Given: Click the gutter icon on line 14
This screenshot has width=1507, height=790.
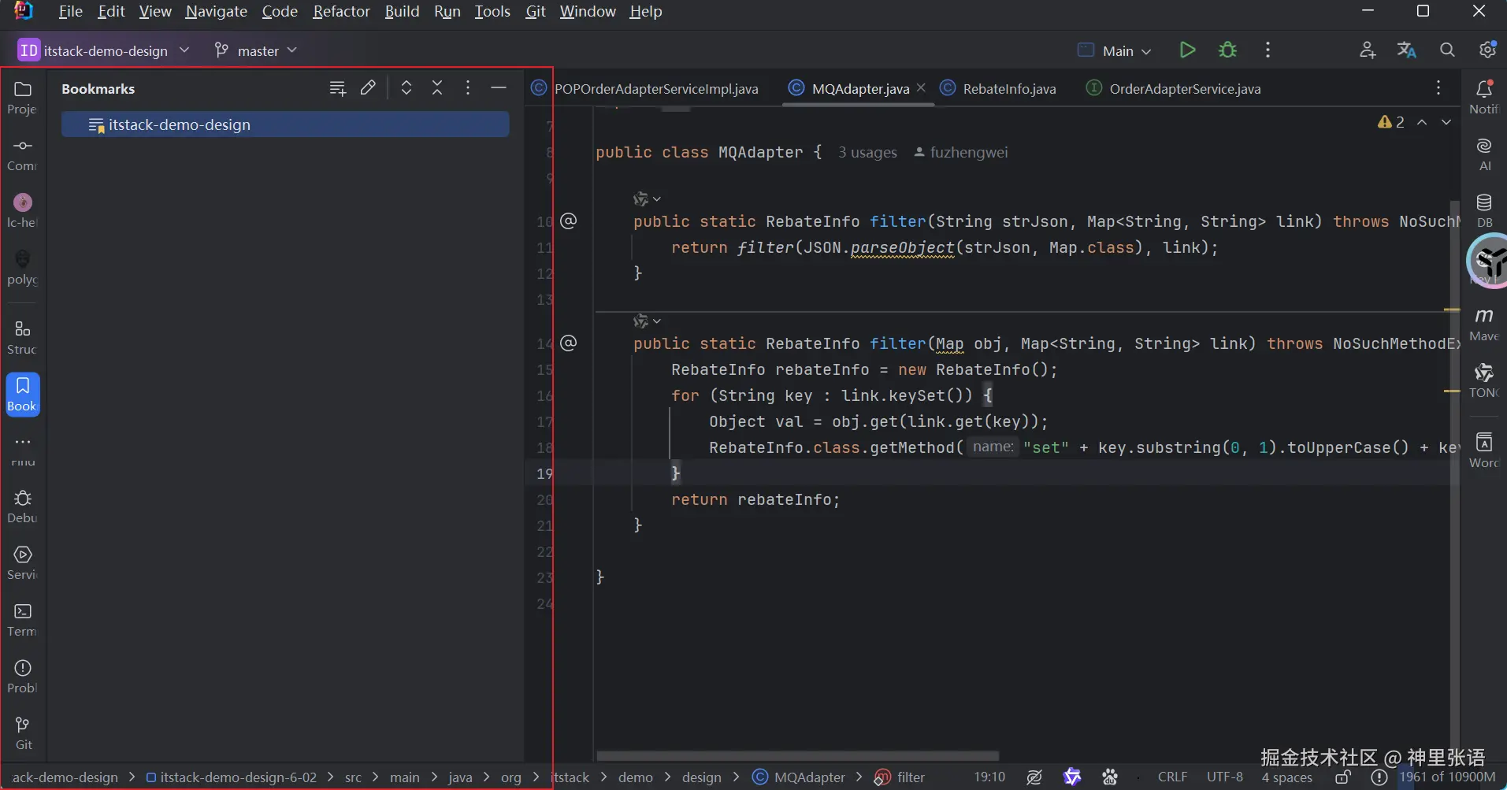Looking at the screenshot, I should (569, 343).
